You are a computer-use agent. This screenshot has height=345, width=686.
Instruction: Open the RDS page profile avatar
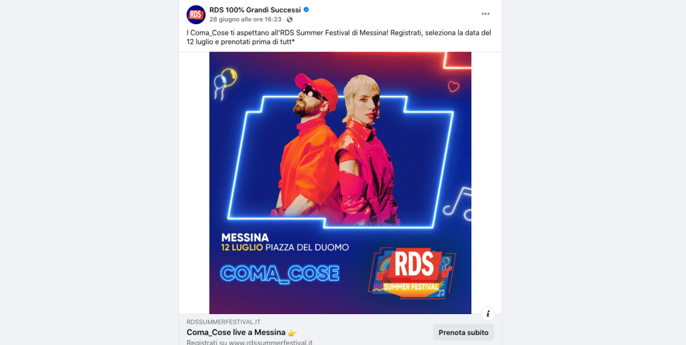pyautogui.click(x=196, y=15)
